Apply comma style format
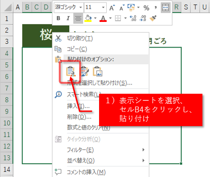This screenshot has height=177, width=210. (x=155, y=8)
